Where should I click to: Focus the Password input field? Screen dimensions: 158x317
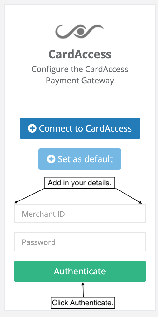pos(80,242)
